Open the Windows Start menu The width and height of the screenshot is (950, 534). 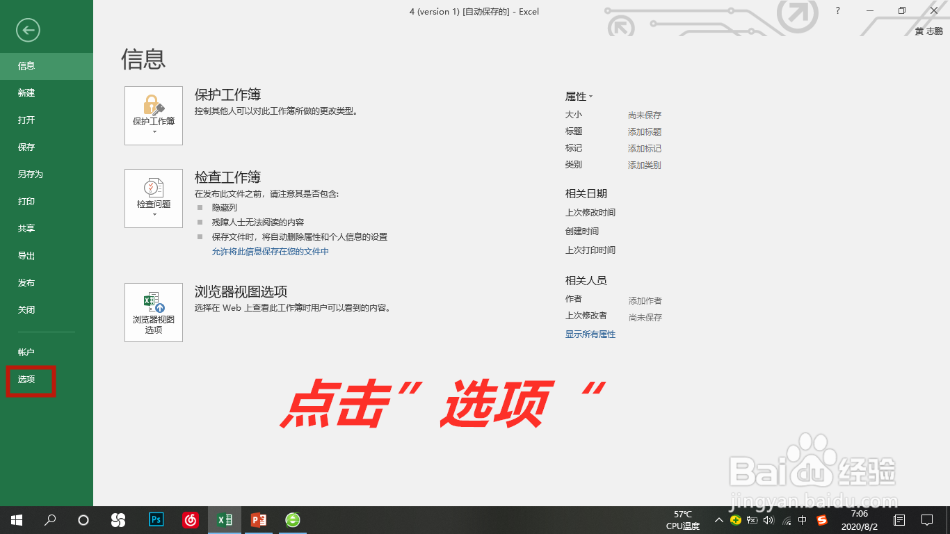click(x=15, y=519)
